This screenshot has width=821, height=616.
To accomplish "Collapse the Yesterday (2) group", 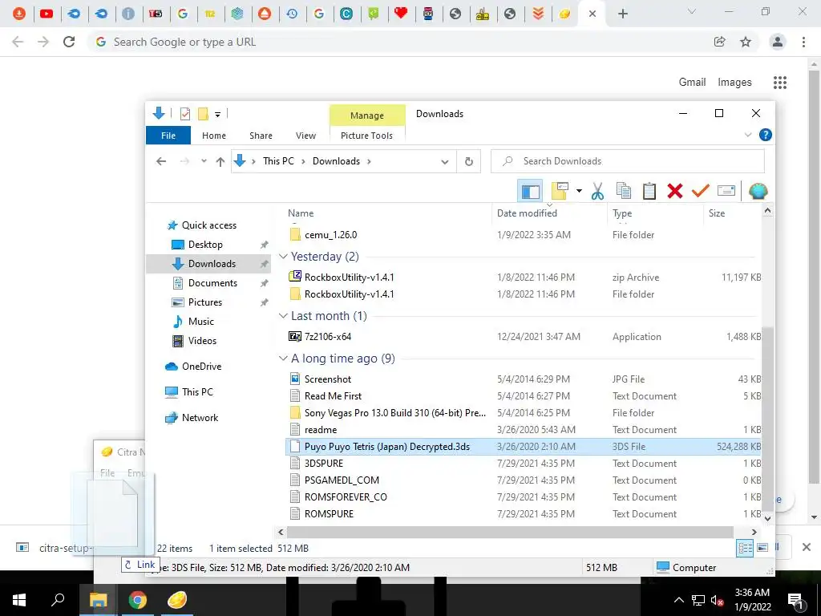I will (x=283, y=257).
